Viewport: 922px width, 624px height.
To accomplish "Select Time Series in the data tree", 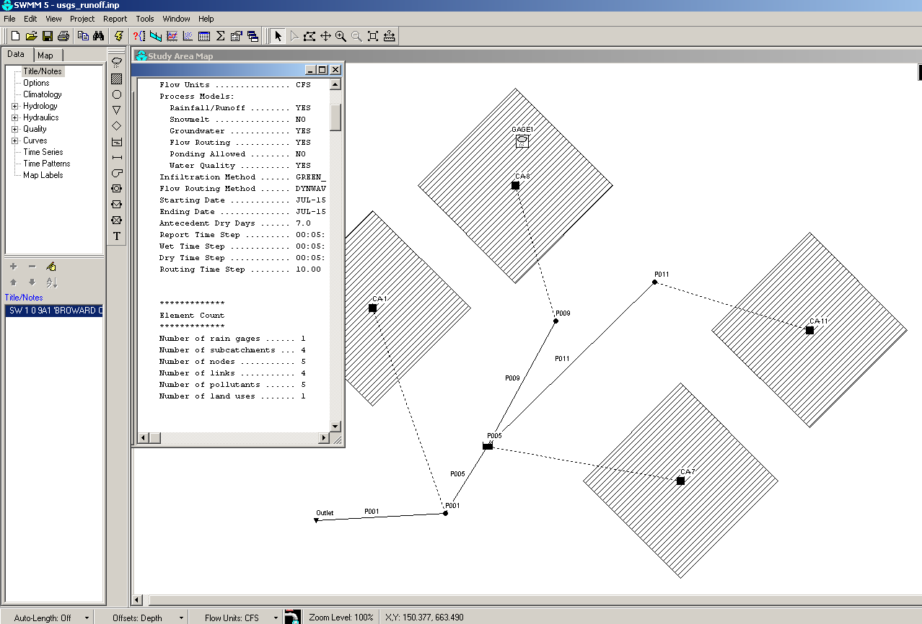I will point(43,152).
